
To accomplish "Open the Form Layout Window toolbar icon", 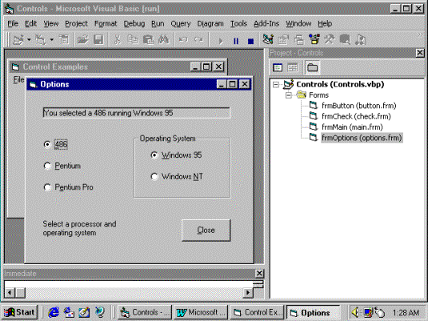I will coord(299,40).
